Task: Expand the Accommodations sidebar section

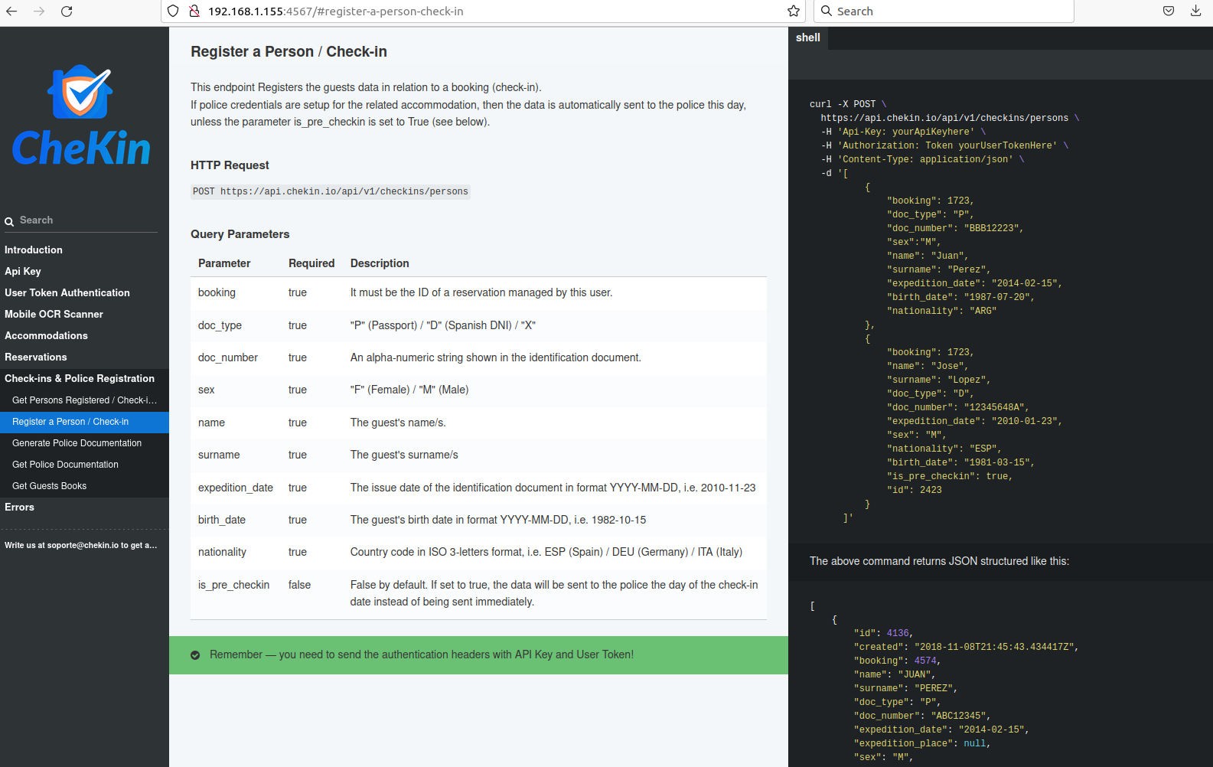Action: tap(46, 336)
